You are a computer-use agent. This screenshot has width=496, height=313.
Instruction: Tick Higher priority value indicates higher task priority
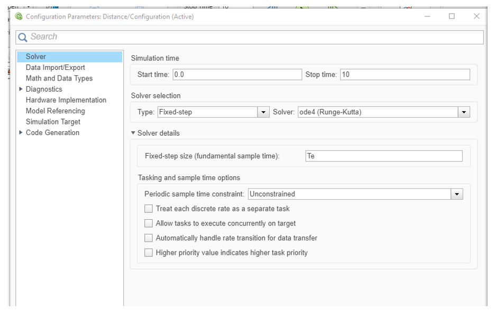coord(149,253)
